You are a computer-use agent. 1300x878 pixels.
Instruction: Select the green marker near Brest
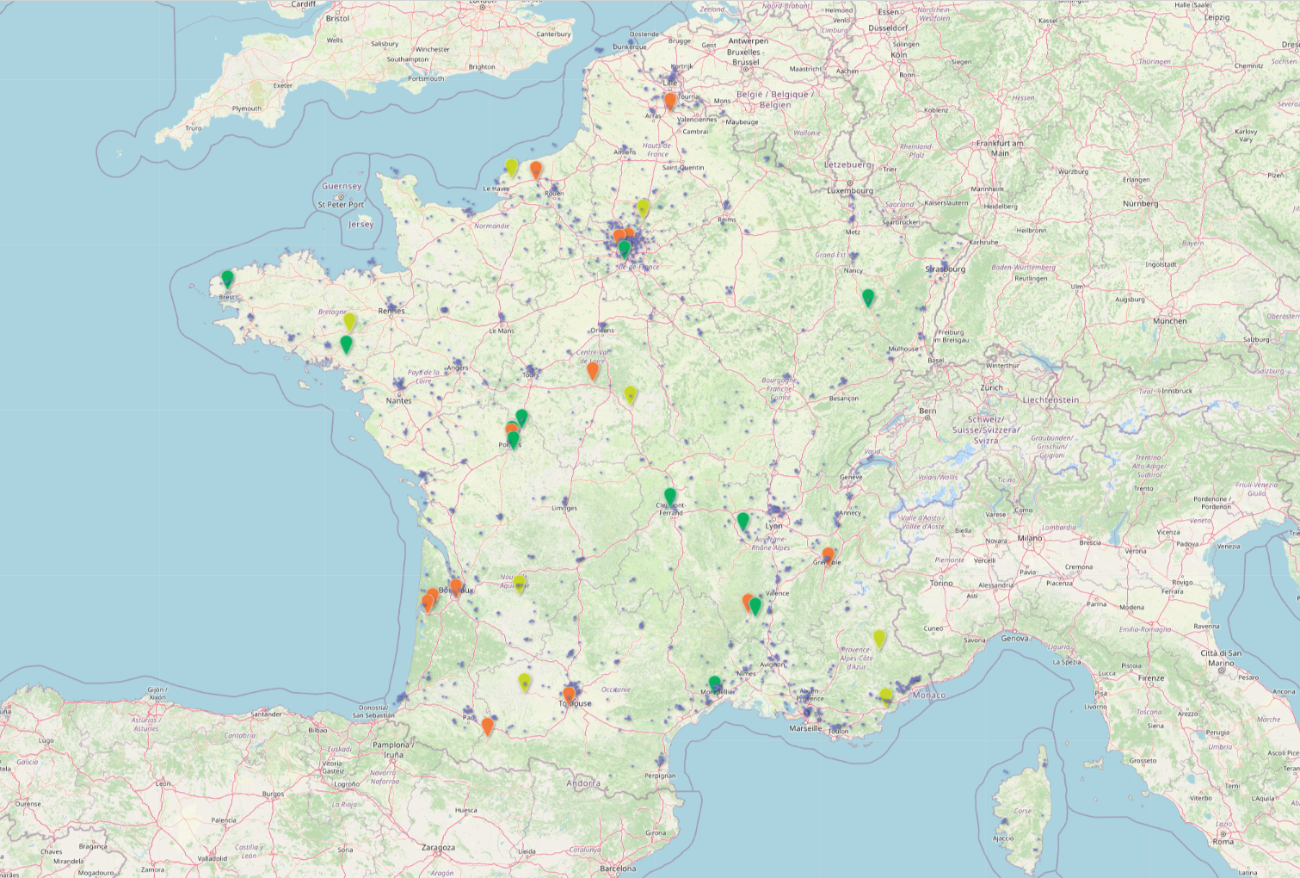click(x=228, y=277)
